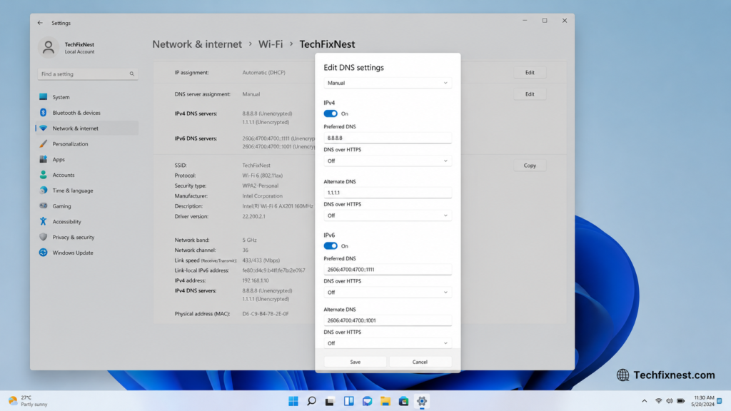Click the Find a setting search field
731x411 pixels.
coord(88,74)
